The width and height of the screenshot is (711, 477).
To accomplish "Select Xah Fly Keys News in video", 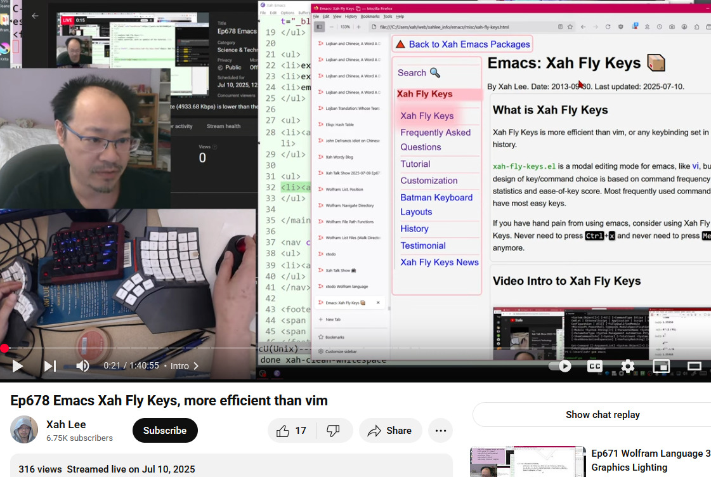I will (x=440, y=262).
